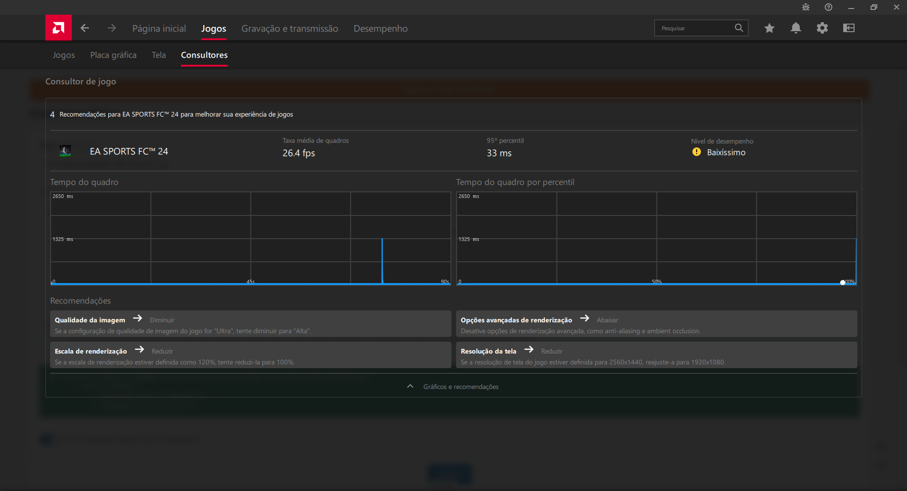Click Opções avançadas de renderização recommendation
907x491 pixels.
point(656,324)
